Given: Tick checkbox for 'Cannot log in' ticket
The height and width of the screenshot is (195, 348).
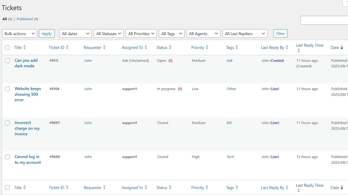Looking at the screenshot, I should [x=7, y=157].
